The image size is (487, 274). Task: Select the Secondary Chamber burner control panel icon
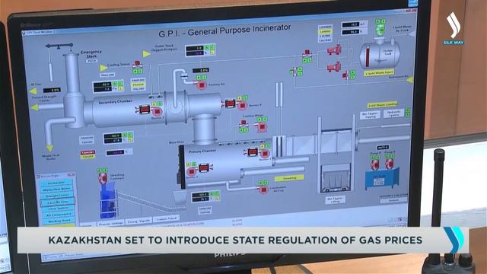click(145, 110)
